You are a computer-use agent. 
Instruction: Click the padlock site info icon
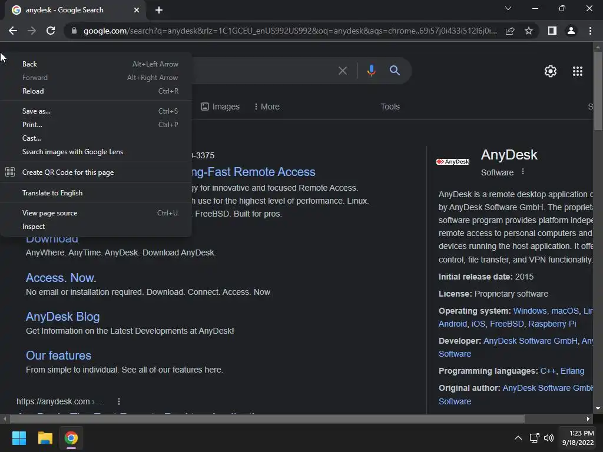74,31
